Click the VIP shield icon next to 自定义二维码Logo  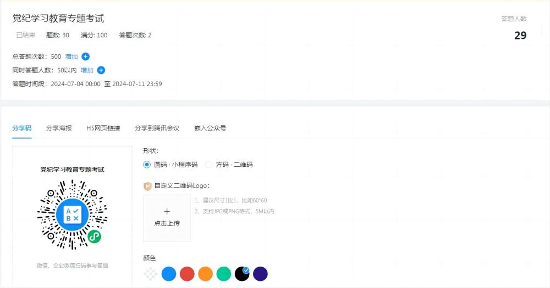147,186
